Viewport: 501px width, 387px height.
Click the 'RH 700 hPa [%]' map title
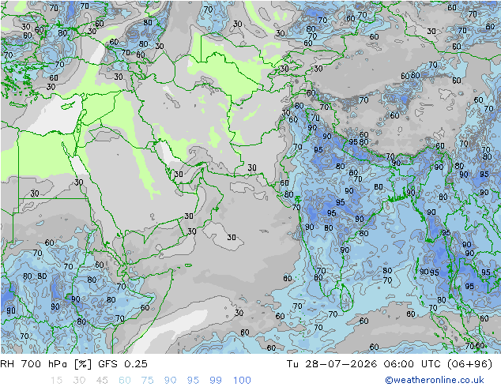(47, 363)
